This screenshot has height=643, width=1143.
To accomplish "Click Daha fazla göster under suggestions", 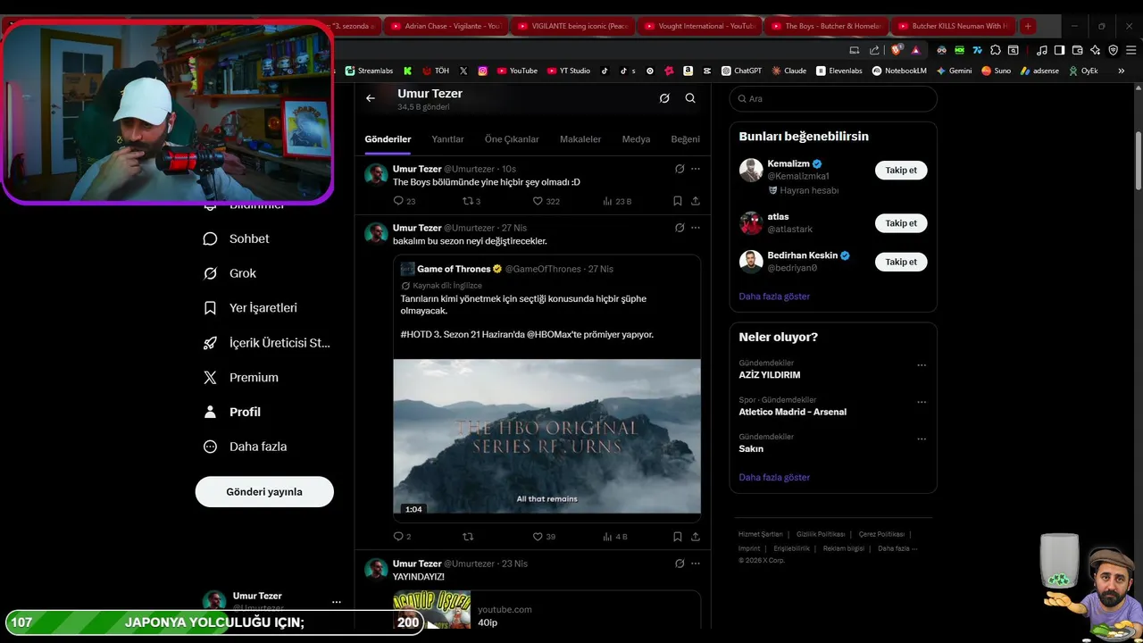I will pyautogui.click(x=774, y=296).
